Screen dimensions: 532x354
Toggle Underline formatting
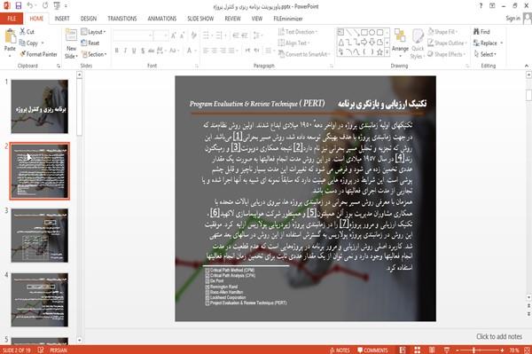coord(134,51)
